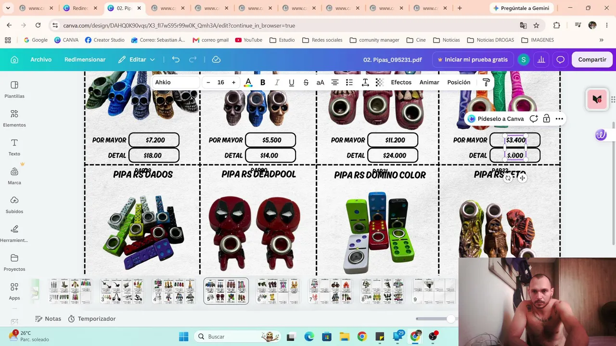The width and height of the screenshot is (616, 346).
Task: Open the Notas panel
Action: pyautogui.click(x=48, y=319)
